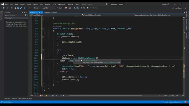Open the Test menu

pyautogui.click(x=41, y=4)
